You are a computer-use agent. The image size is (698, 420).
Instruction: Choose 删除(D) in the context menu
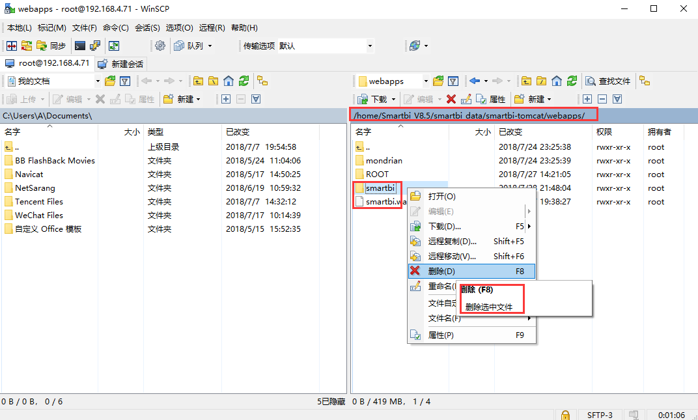(471, 271)
